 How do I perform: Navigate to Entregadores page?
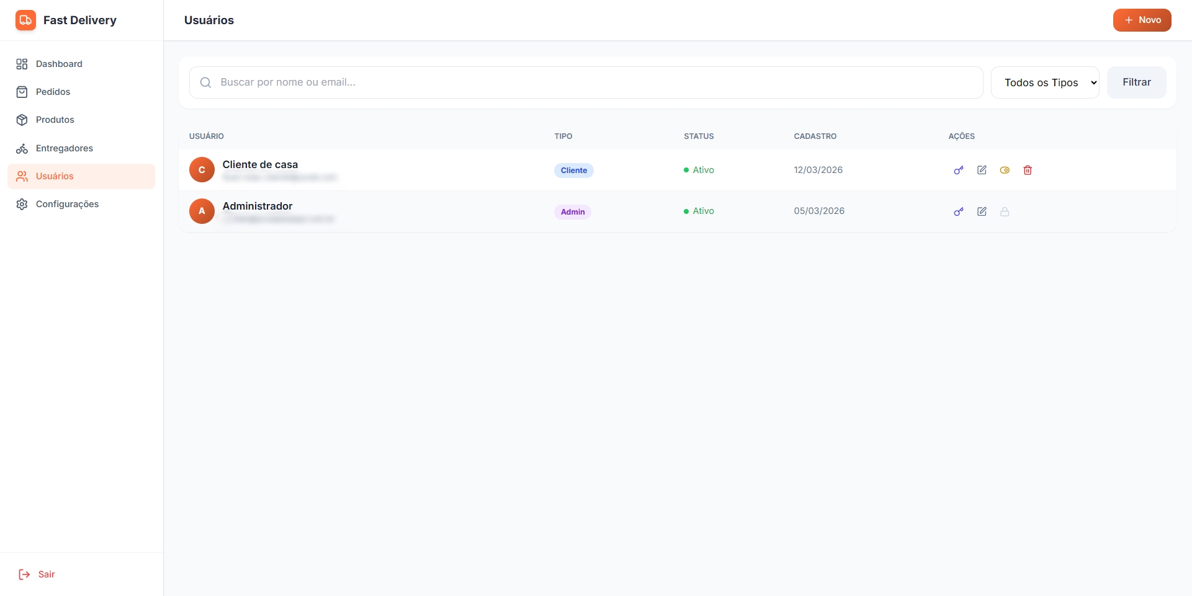[x=64, y=148]
